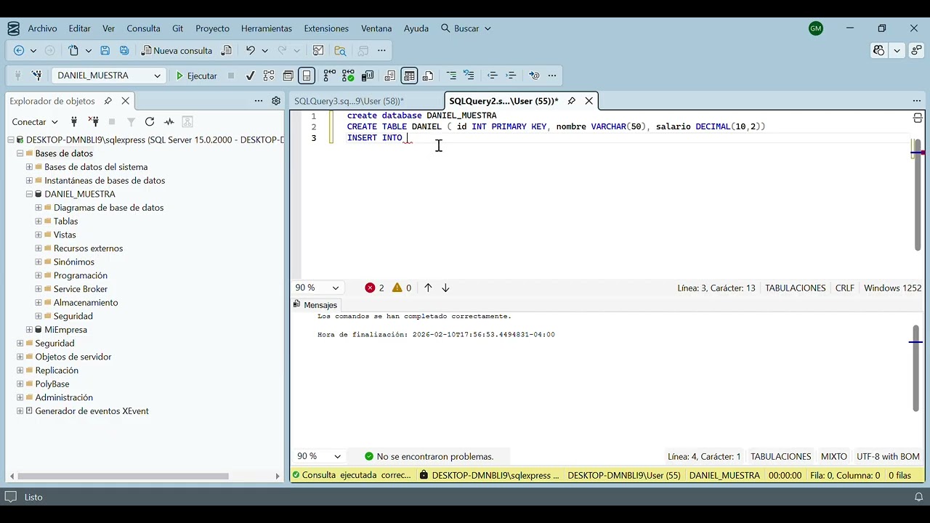Toggle Include Actual Execution Plan
The height and width of the screenshot is (523, 930).
(x=330, y=76)
